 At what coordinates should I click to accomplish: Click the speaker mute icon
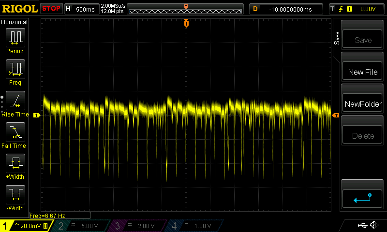[x=374, y=225]
